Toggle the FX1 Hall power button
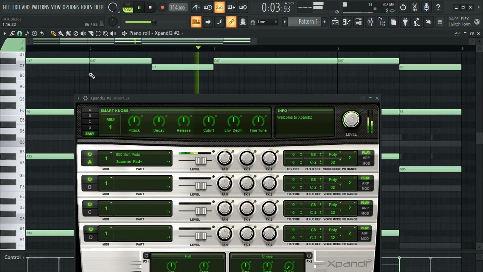Image resolution: width=483 pixels, height=272 pixels. point(146,256)
